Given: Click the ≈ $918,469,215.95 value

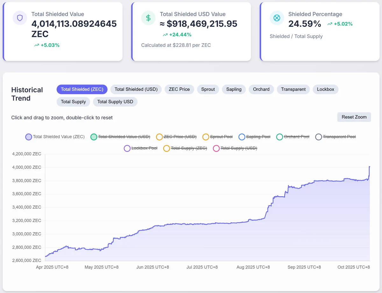Looking at the screenshot, I should (x=199, y=24).
